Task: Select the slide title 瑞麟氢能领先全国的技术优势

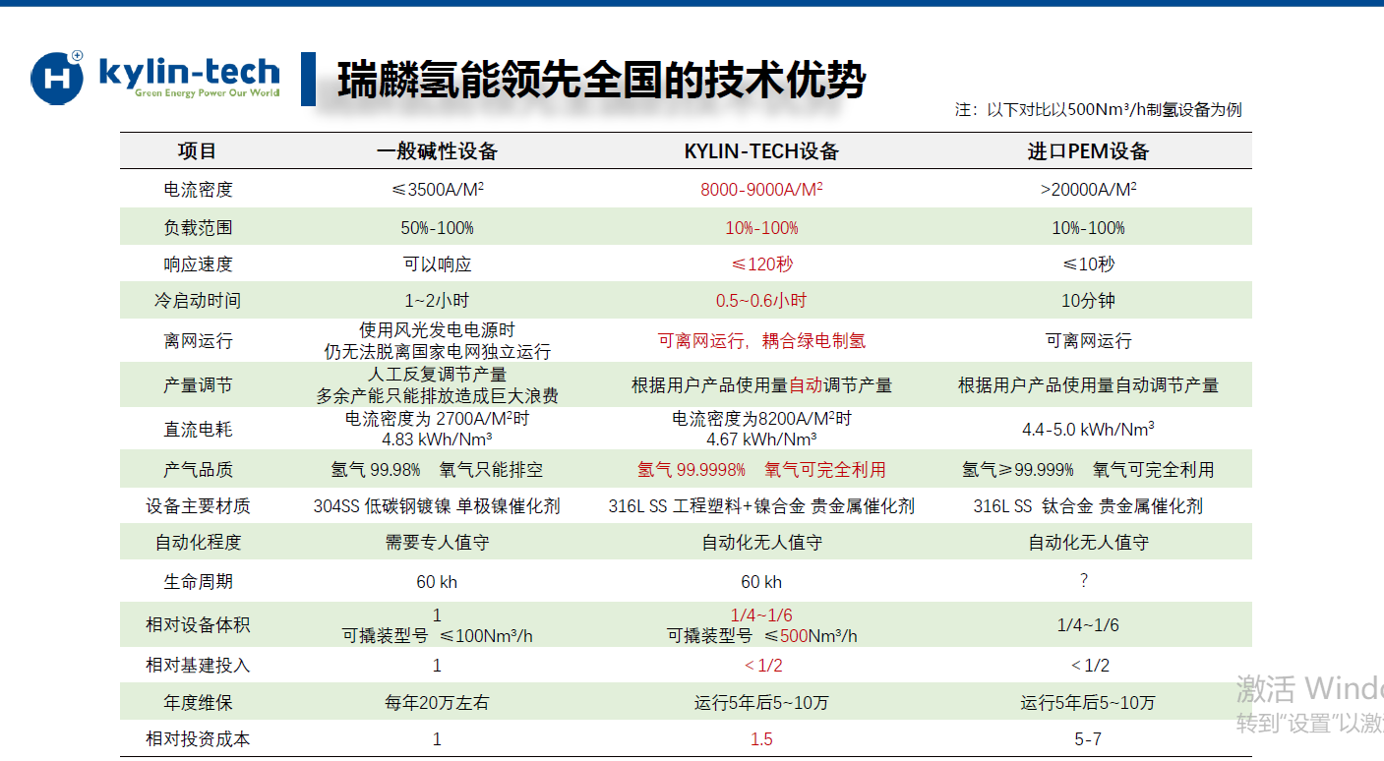Action: point(601,80)
